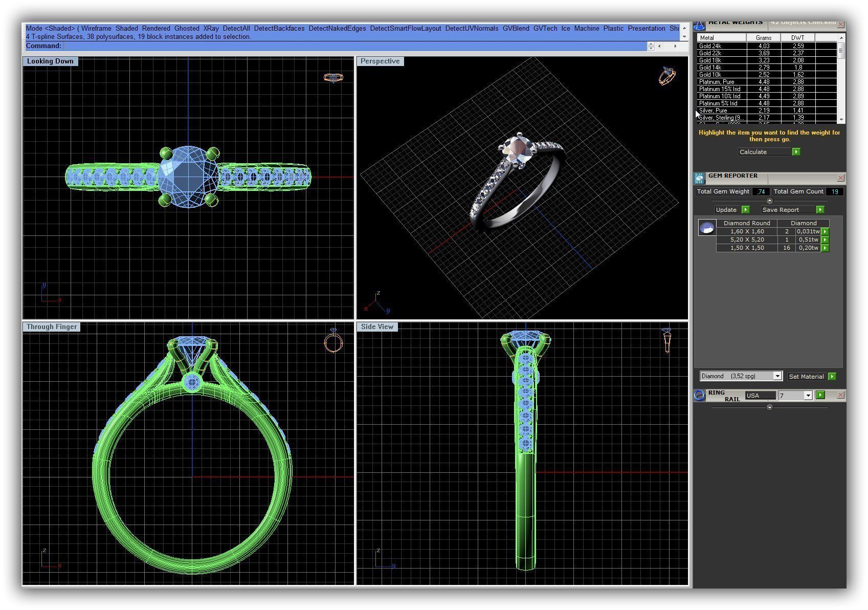Viewport: 868px width, 610px height.
Task: Click the Metal Weights cone icon
Action: pyautogui.click(x=699, y=25)
